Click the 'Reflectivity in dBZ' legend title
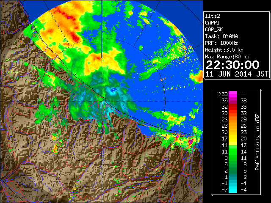Screen dimensions: 271x203 [x=257, y=142]
